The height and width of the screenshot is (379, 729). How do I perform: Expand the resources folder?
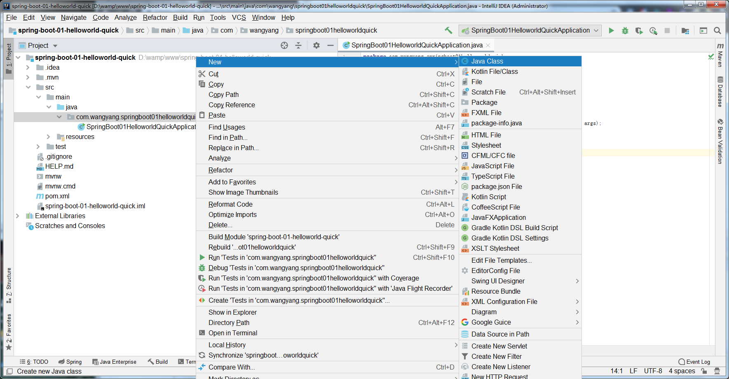coord(48,137)
